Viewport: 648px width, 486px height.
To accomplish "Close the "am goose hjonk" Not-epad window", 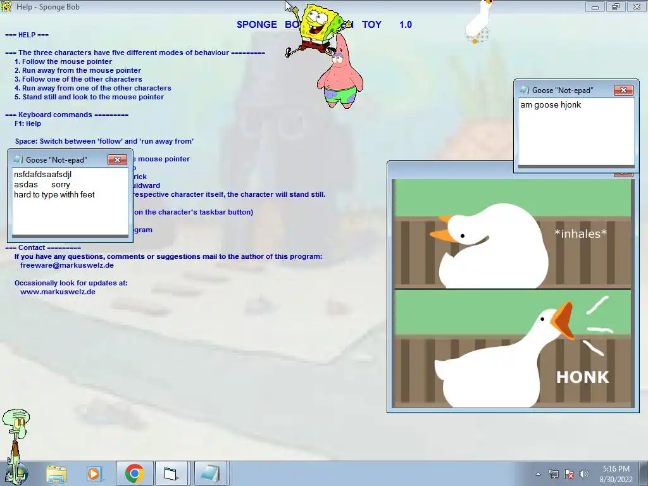I will coord(623,90).
